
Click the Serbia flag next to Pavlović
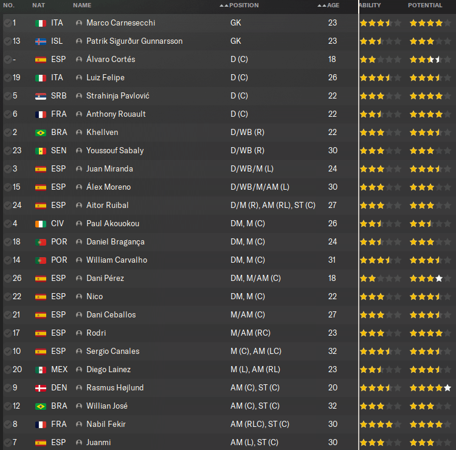[41, 96]
